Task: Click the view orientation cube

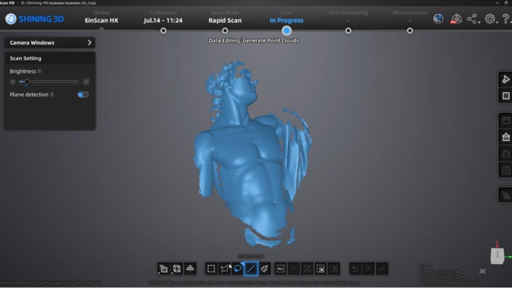Action: pos(497,256)
